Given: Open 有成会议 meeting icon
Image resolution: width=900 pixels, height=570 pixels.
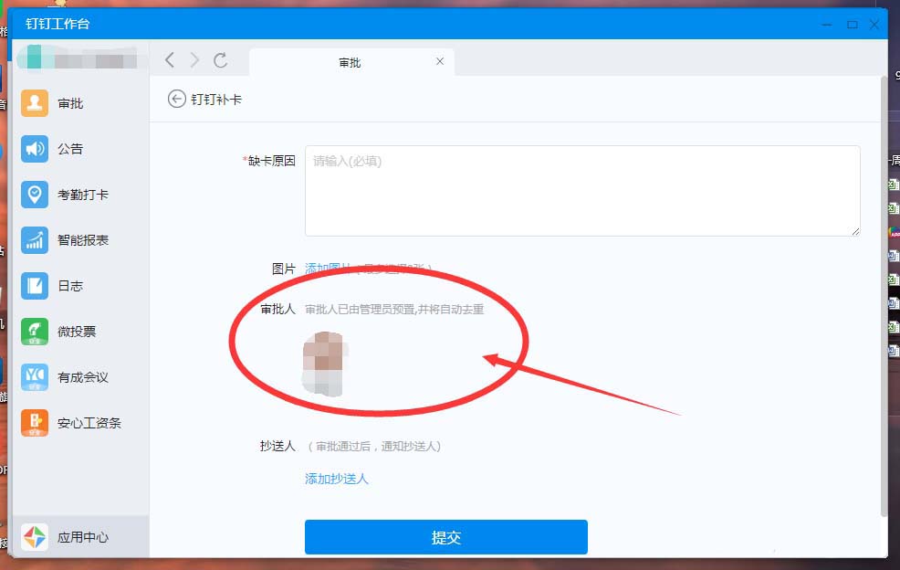Looking at the screenshot, I should click(35, 377).
